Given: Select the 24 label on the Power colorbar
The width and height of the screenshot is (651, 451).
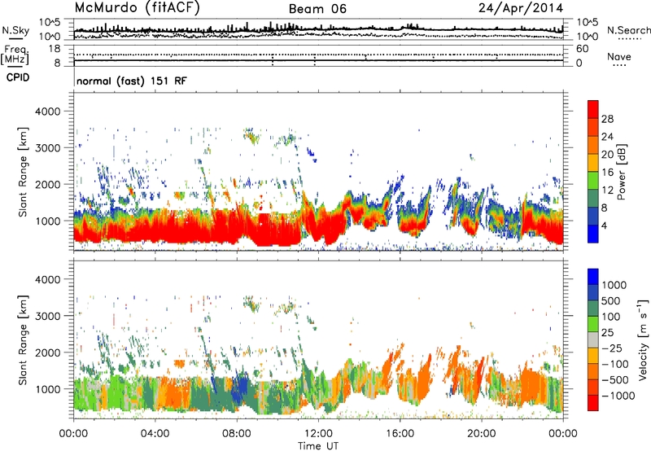Looking at the screenshot, I should click(x=607, y=137).
